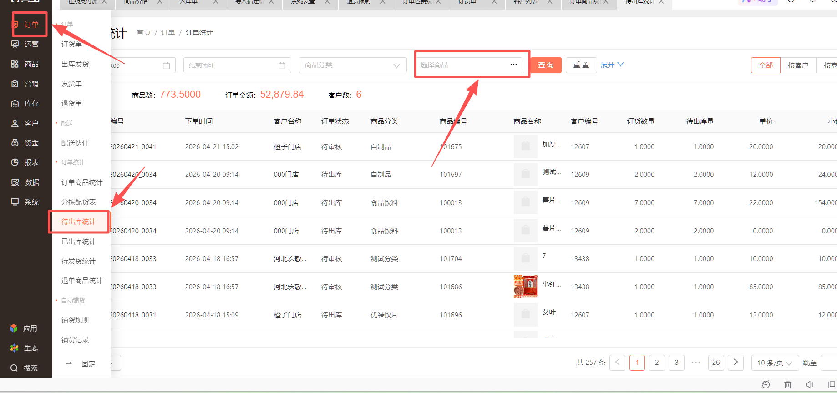Open 分拣配货表 in the submenu
Screen dimensions: 837x393
coord(79,202)
